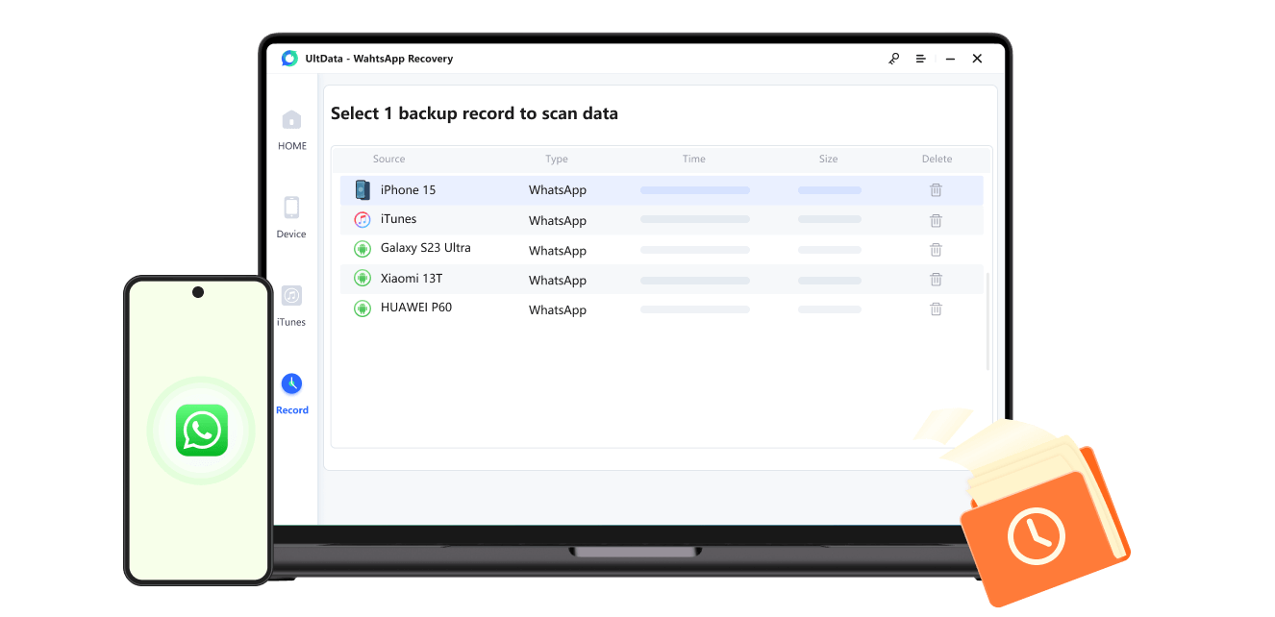
Task: Click the vertical scrollbar of backup list
Action: tap(987, 322)
